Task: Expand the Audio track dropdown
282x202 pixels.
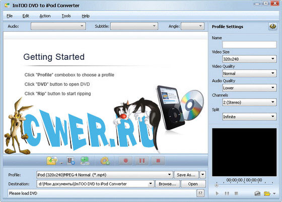Action: tap(58, 26)
